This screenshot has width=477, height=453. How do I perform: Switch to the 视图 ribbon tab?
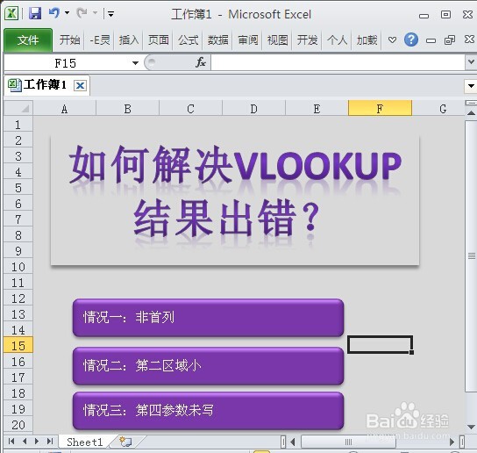point(277,40)
